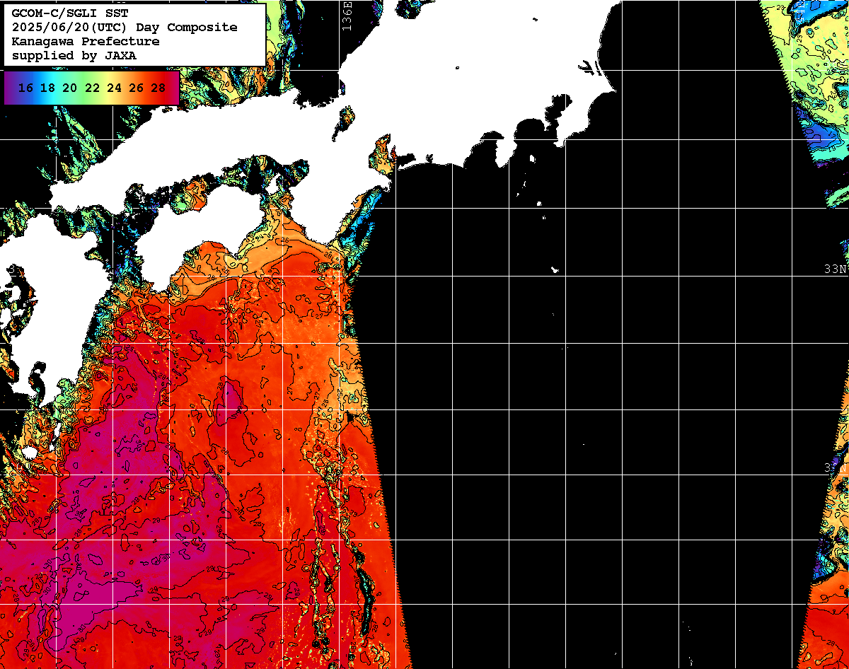Click the 'Kanagawa Prefecture' text line
This screenshot has height=669, width=849.
[x=86, y=41]
